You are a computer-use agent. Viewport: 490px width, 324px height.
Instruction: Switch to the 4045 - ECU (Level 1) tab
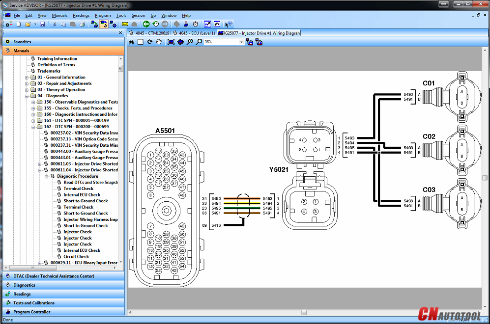pos(194,33)
